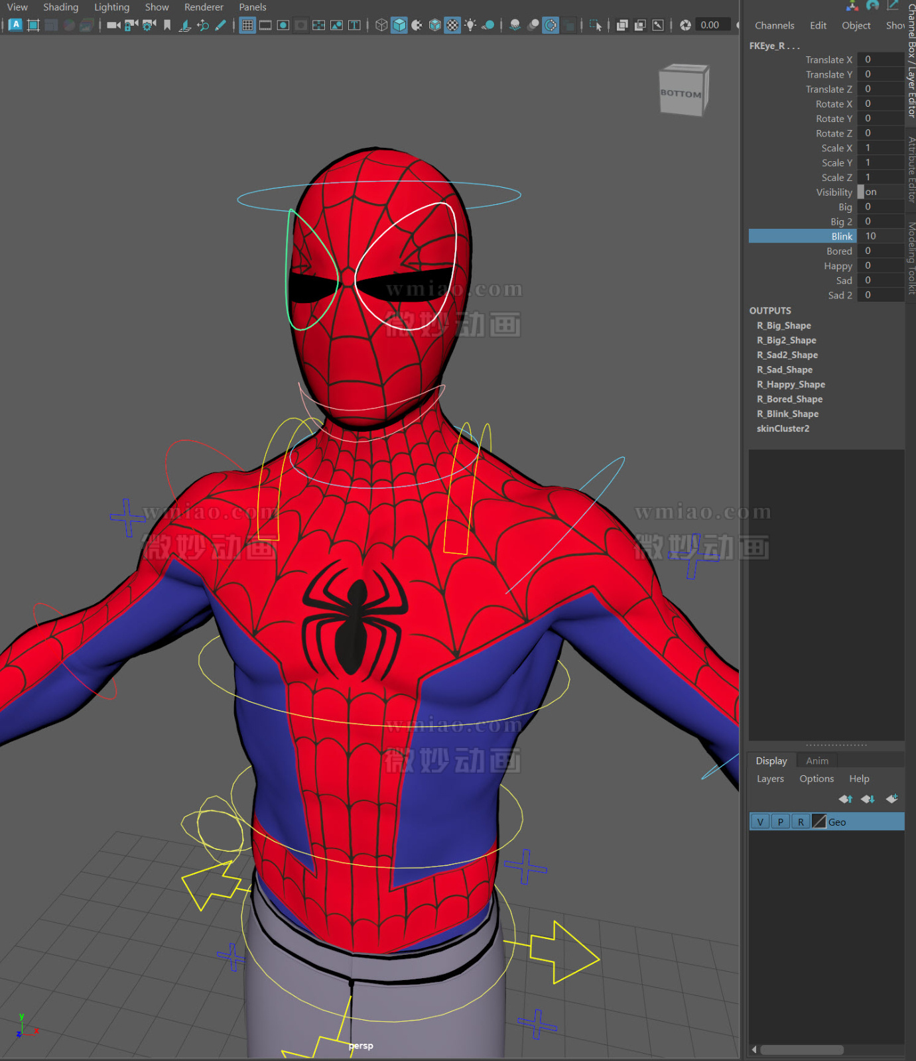The height and width of the screenshot is (1061, 916).
Task: Open the Renderer panel menu
Action: (x=204, y=7)
